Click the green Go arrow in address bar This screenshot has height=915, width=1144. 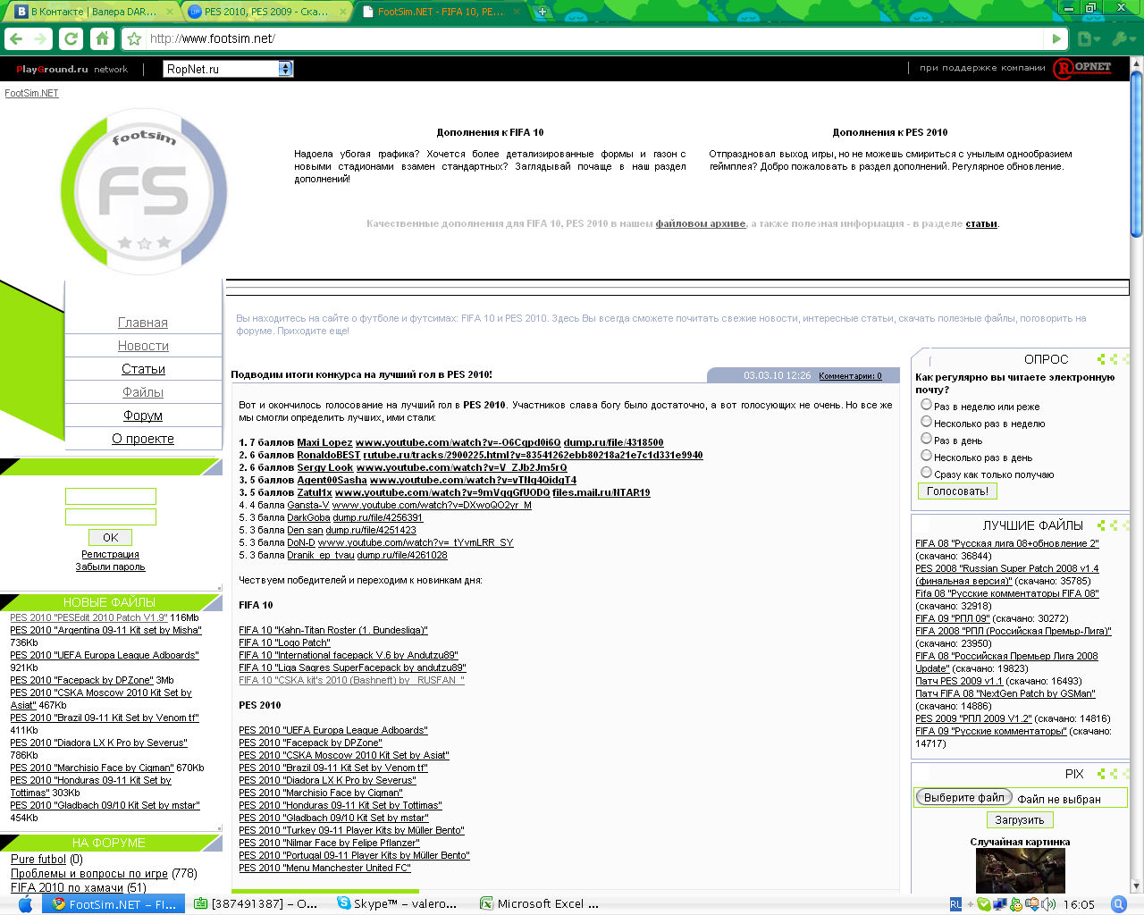(x=1056, y=38)
